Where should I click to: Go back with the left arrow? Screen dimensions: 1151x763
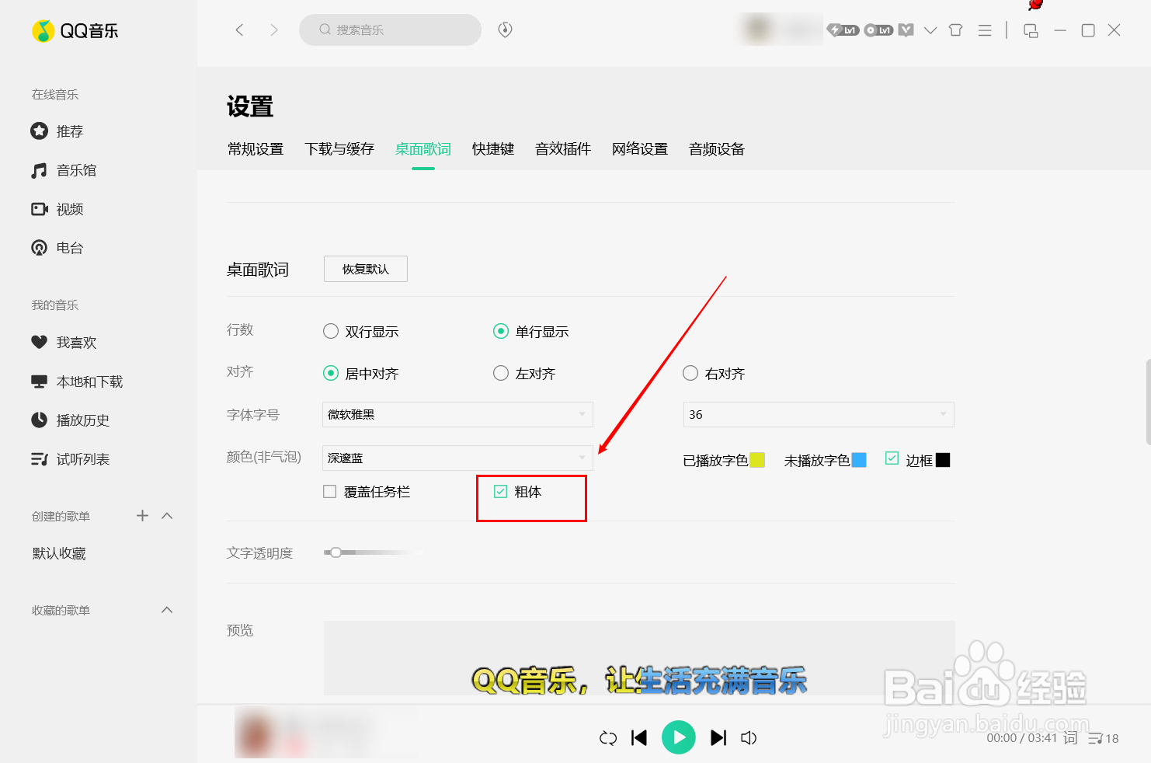coord(239,30)
